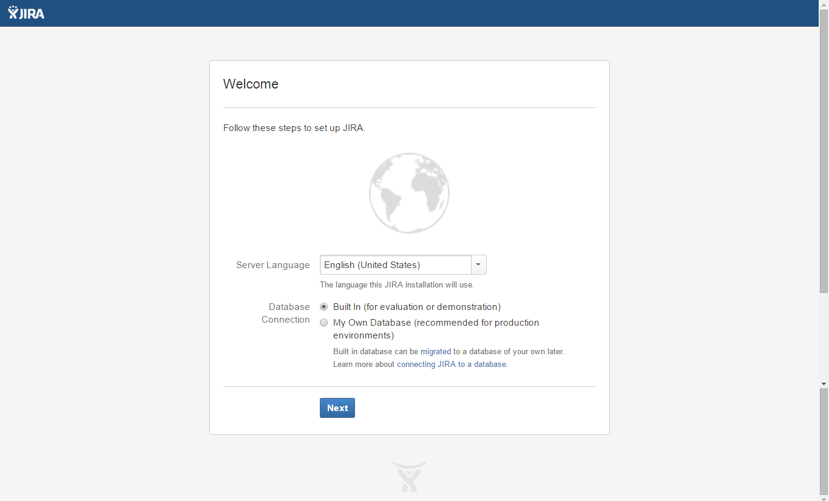Click the Atlassian logo in footer
This screenshot has width=829, height=501.
coord(409,477)
